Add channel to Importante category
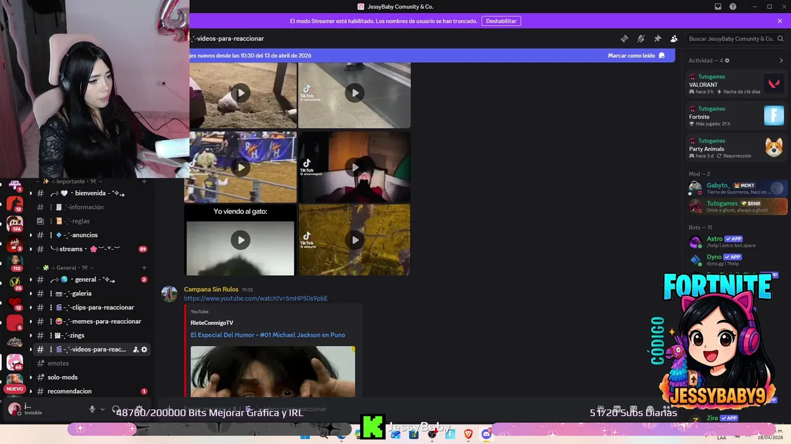Image resolution: width=791 pixels, height=444 pixels. pos(144,181)
